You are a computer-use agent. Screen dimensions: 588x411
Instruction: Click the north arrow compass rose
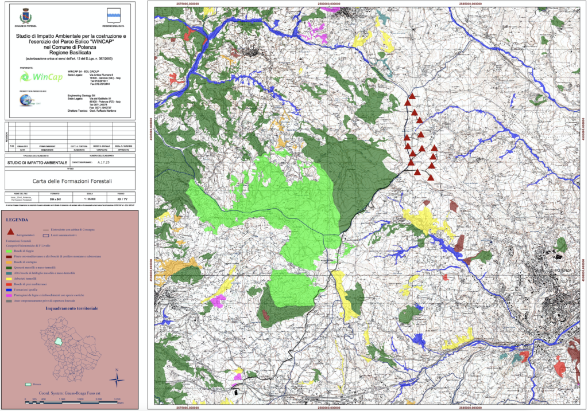coord(117,379)
